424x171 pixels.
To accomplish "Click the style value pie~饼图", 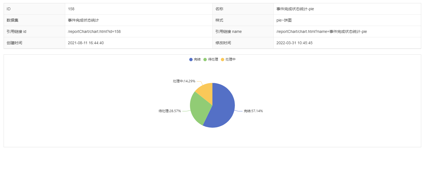I will pyautogui.click(x=284, y=20).
